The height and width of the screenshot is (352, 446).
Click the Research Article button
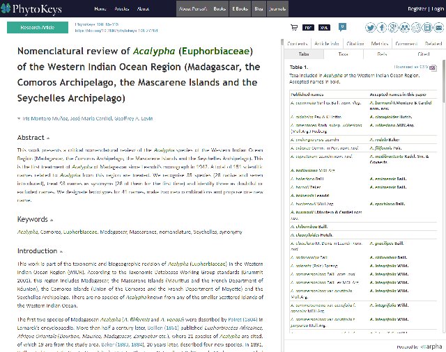[x=38, y=28]
